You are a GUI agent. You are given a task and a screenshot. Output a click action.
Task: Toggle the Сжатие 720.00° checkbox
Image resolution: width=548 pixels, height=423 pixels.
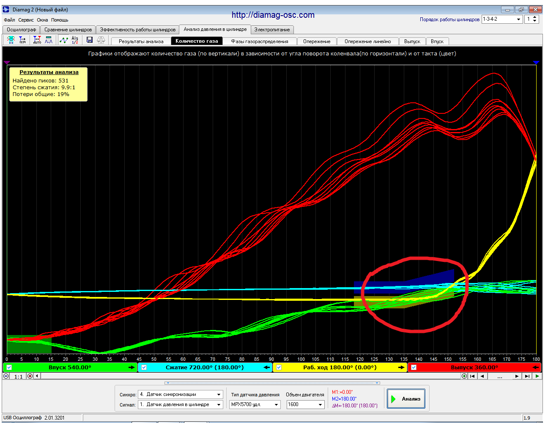(x=144, y=368)
